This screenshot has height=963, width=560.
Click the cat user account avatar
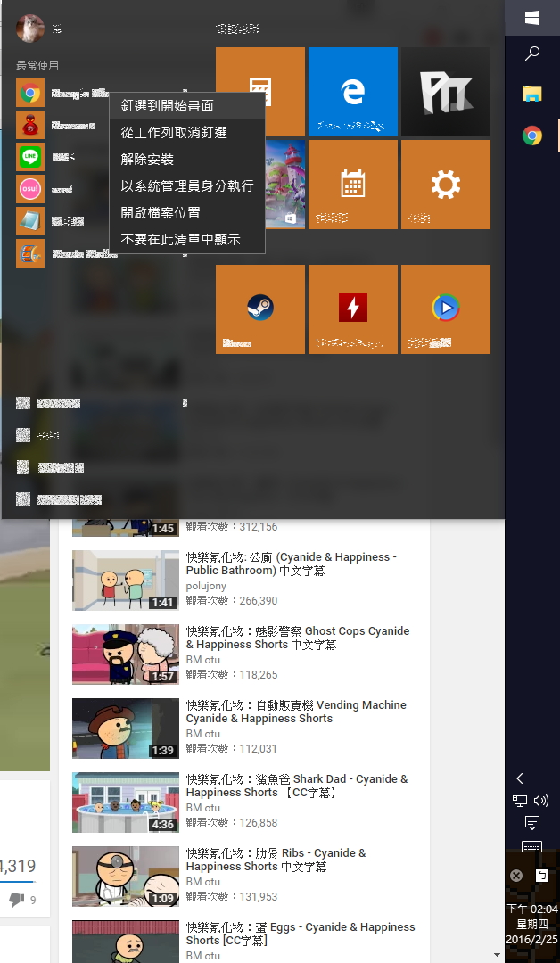[30, 29]
